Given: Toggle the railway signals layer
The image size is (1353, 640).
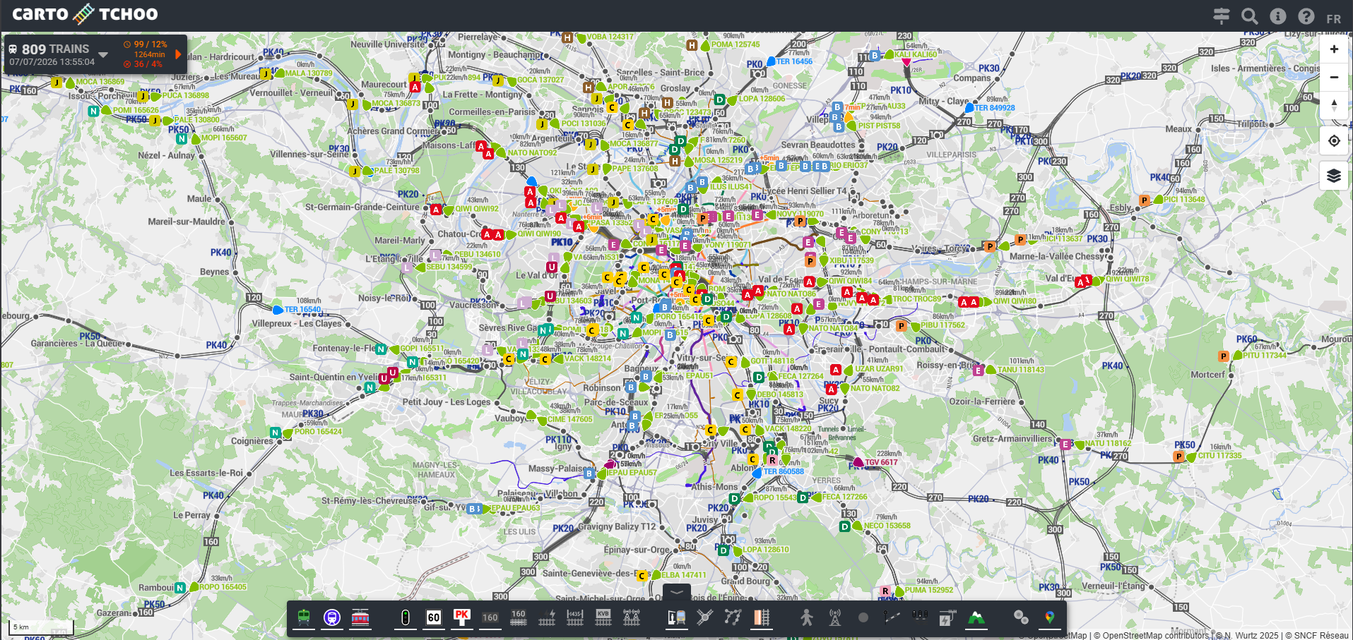Looking at the screenshot, I should pyautogui.click(x=405, y=617).
